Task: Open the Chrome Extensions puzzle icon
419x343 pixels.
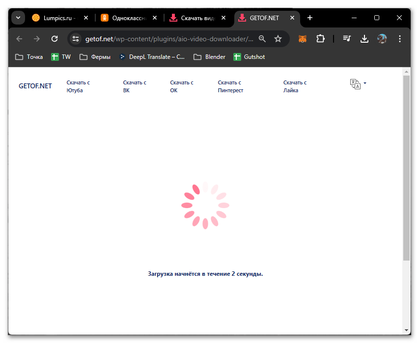Action: pos(320,38)
